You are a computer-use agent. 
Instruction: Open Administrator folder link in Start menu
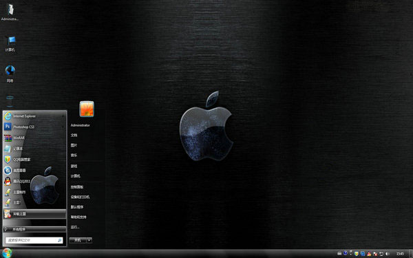pyautogui.click(x=80, y=125)
